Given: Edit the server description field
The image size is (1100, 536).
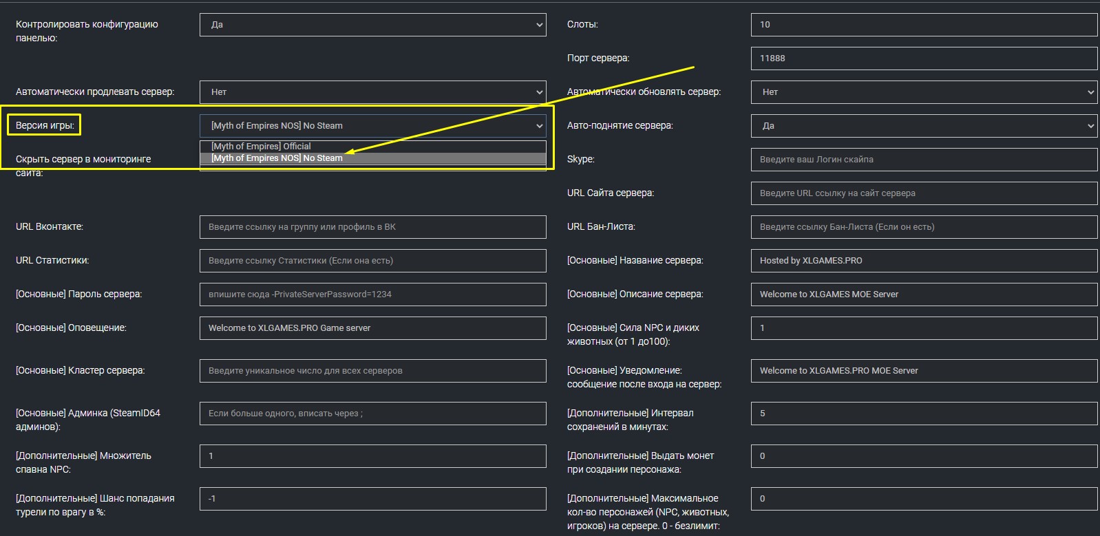Looking at the screenshot, I should (x=923, y=294).
